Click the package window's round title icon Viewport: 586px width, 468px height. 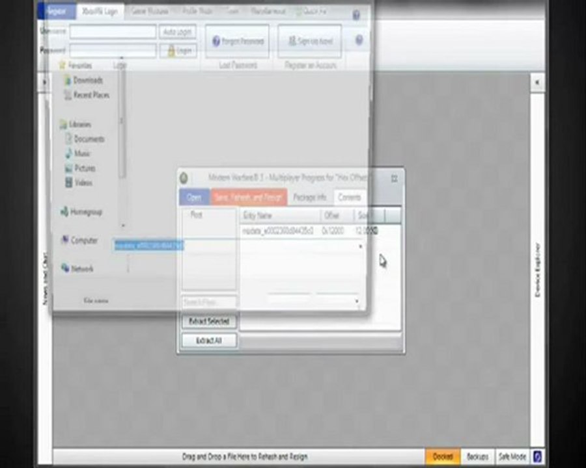184,178
